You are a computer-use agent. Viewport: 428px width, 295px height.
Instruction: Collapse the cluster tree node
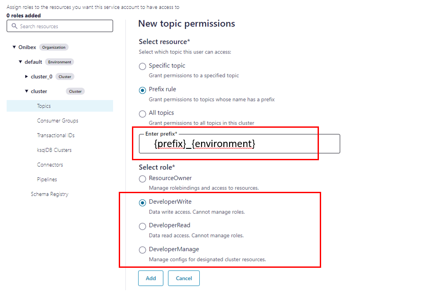click(26, 91)
